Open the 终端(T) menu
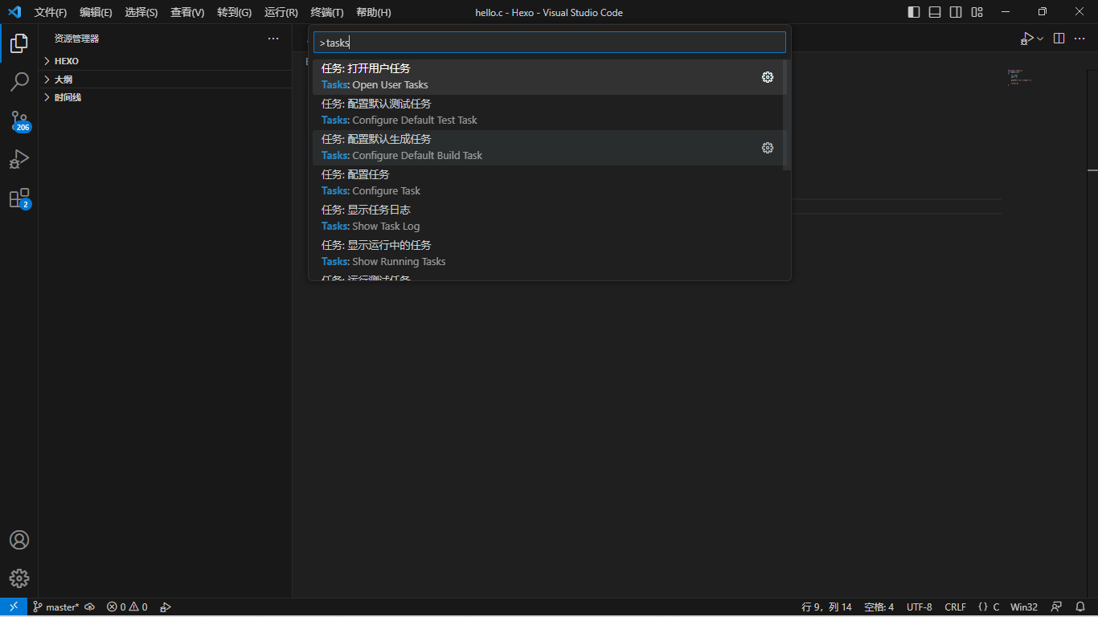 pyautogui.click(x=327, y=12)
